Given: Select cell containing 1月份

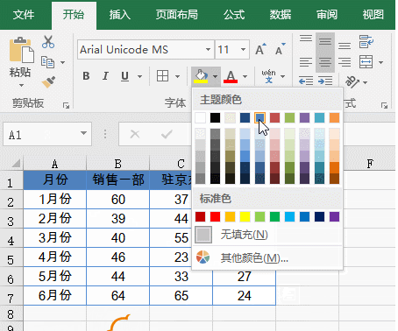Looking at the screenshot, I should pos(55,199).
